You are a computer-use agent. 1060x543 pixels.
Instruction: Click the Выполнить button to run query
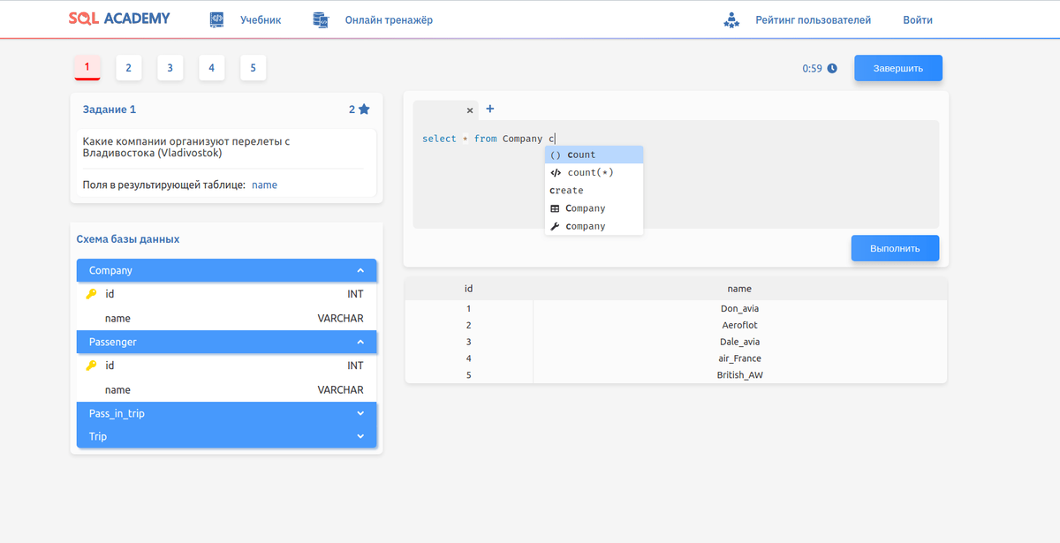click(x=895, y=248)
